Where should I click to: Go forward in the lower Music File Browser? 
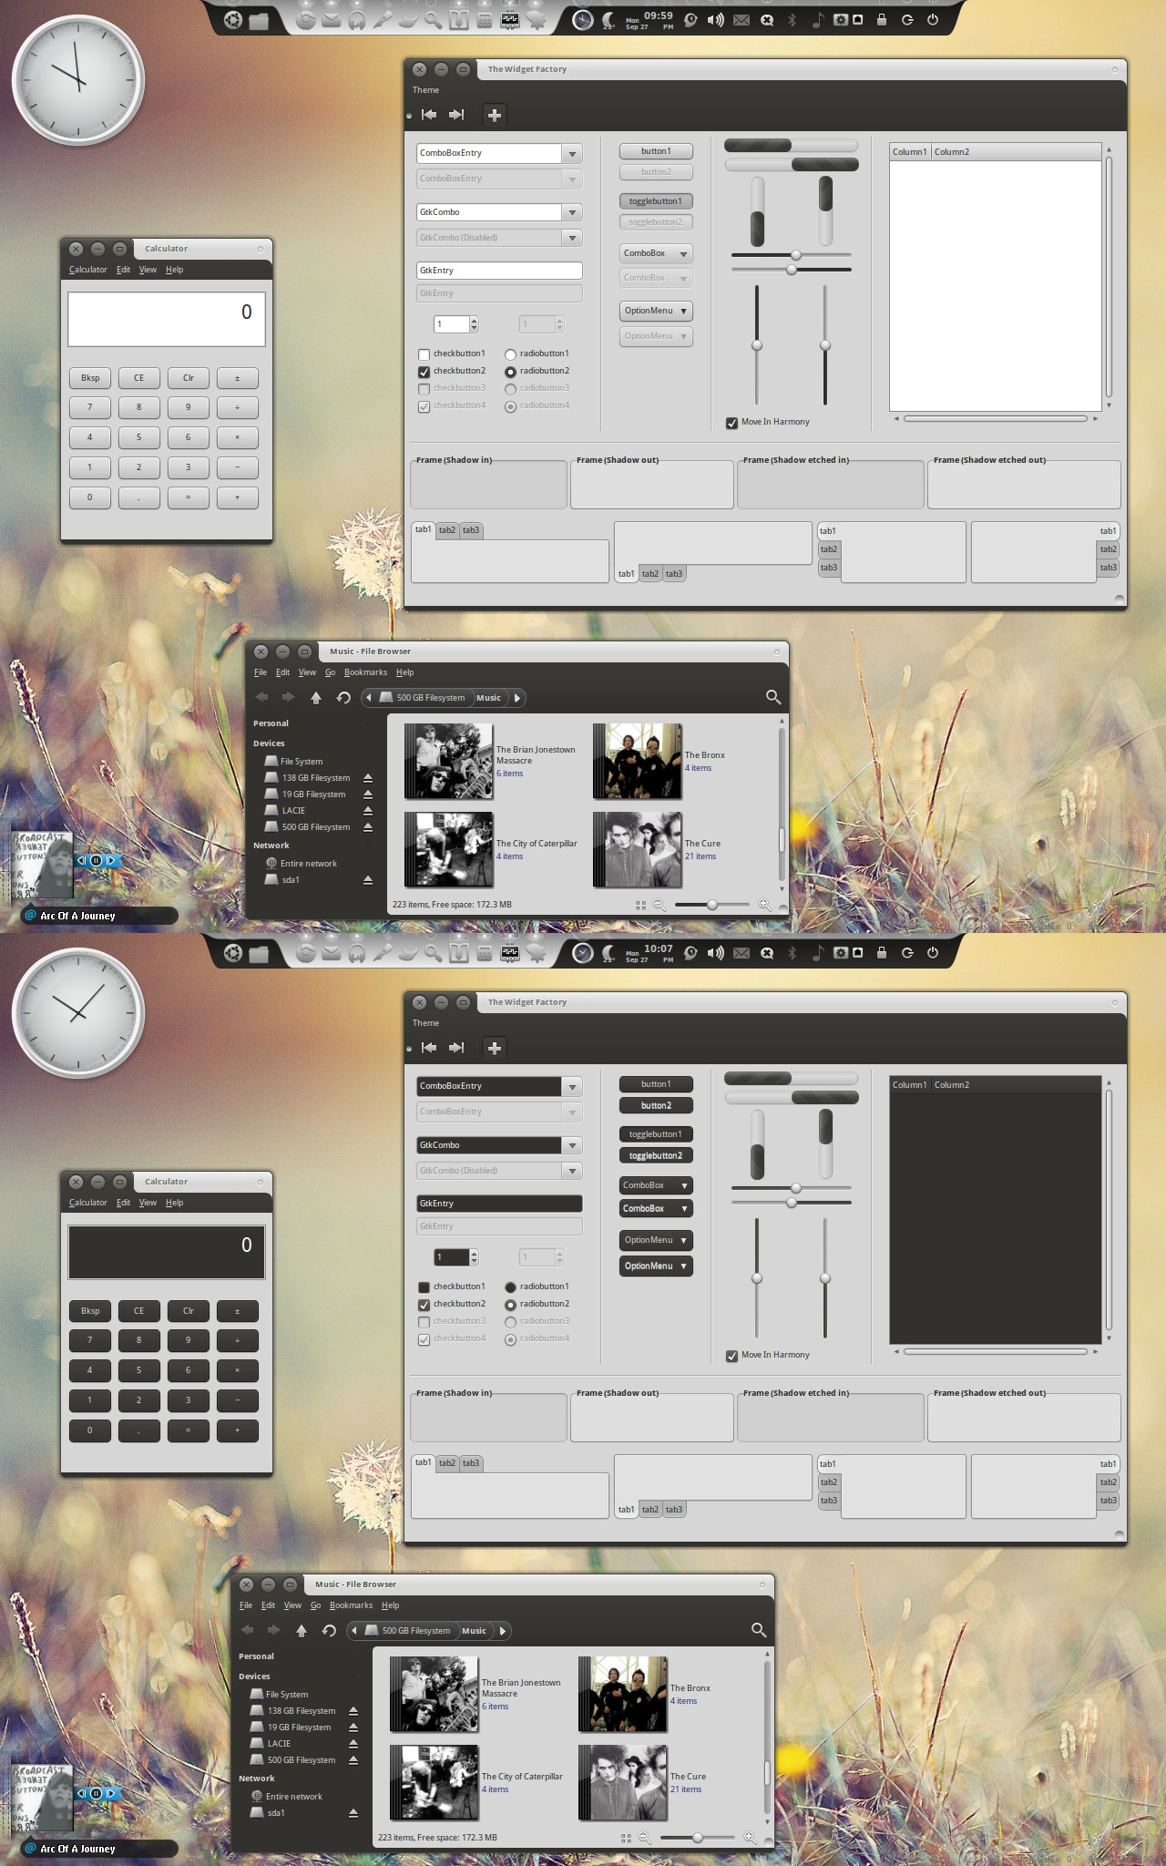tap(273, 1630)
